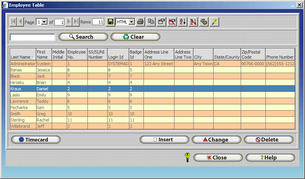The height and width of the screenshot is (179, 305).
Task: Click the search text input field
Action: (x=33, y=37)
